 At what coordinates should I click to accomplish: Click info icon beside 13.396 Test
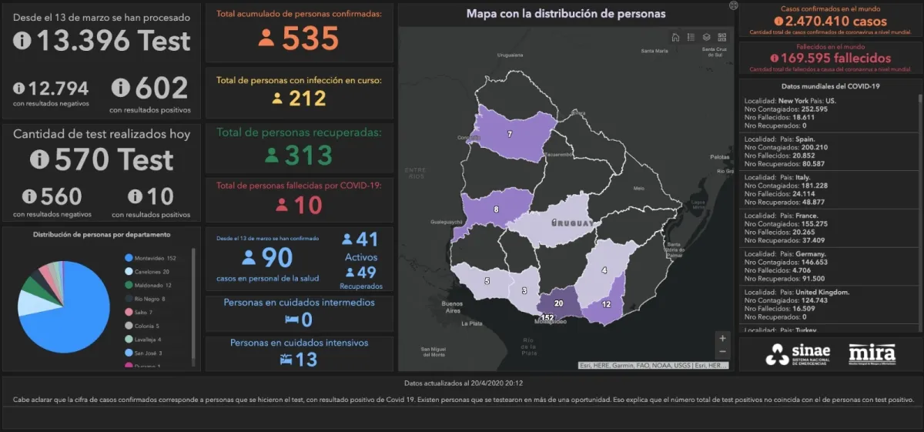pyautogui.click(x=22, y=41)
